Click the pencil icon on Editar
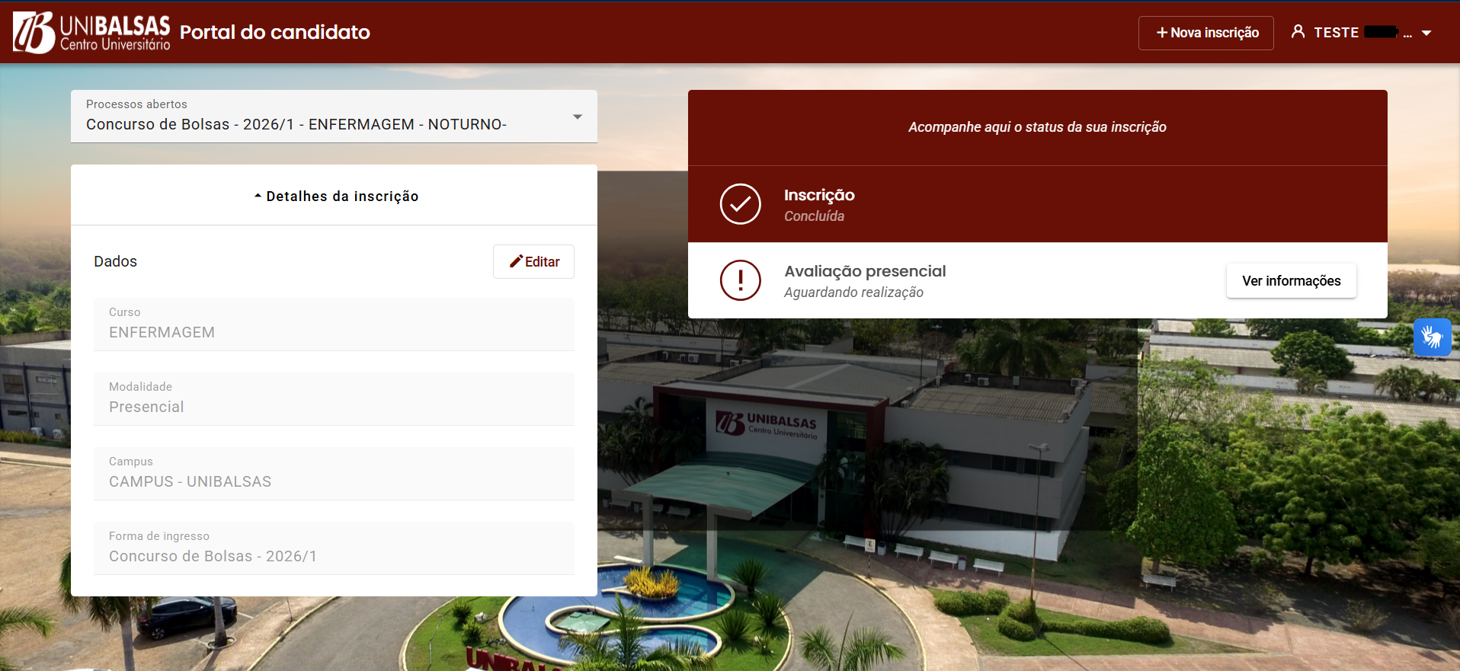 point(516,261)
